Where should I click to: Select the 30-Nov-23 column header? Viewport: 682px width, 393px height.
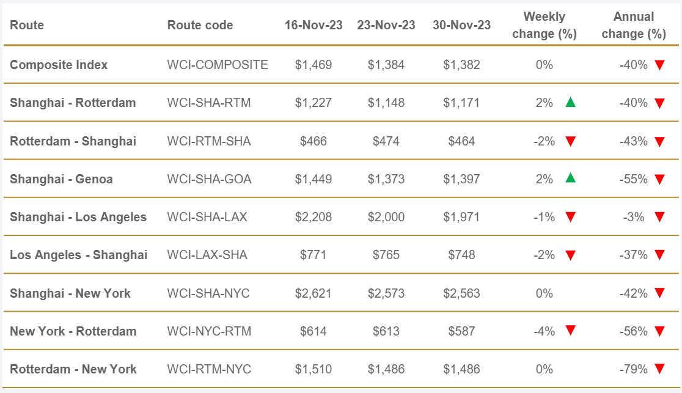click(461, 26)
